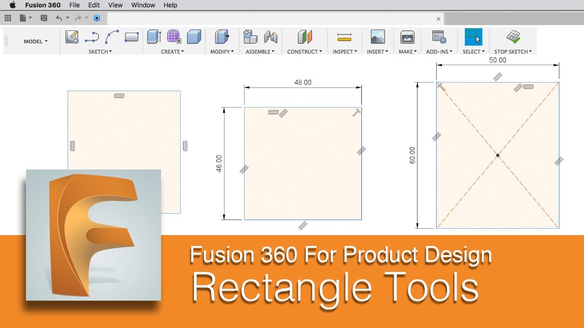The width and height of the screenshot is (584, 328).
Task: Click the 60.00 height dimension
Action: 412,155
